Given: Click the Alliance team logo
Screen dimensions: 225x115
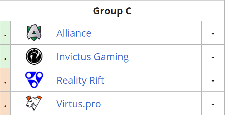Looking at the screenshot, I should [x=34, y=33].
